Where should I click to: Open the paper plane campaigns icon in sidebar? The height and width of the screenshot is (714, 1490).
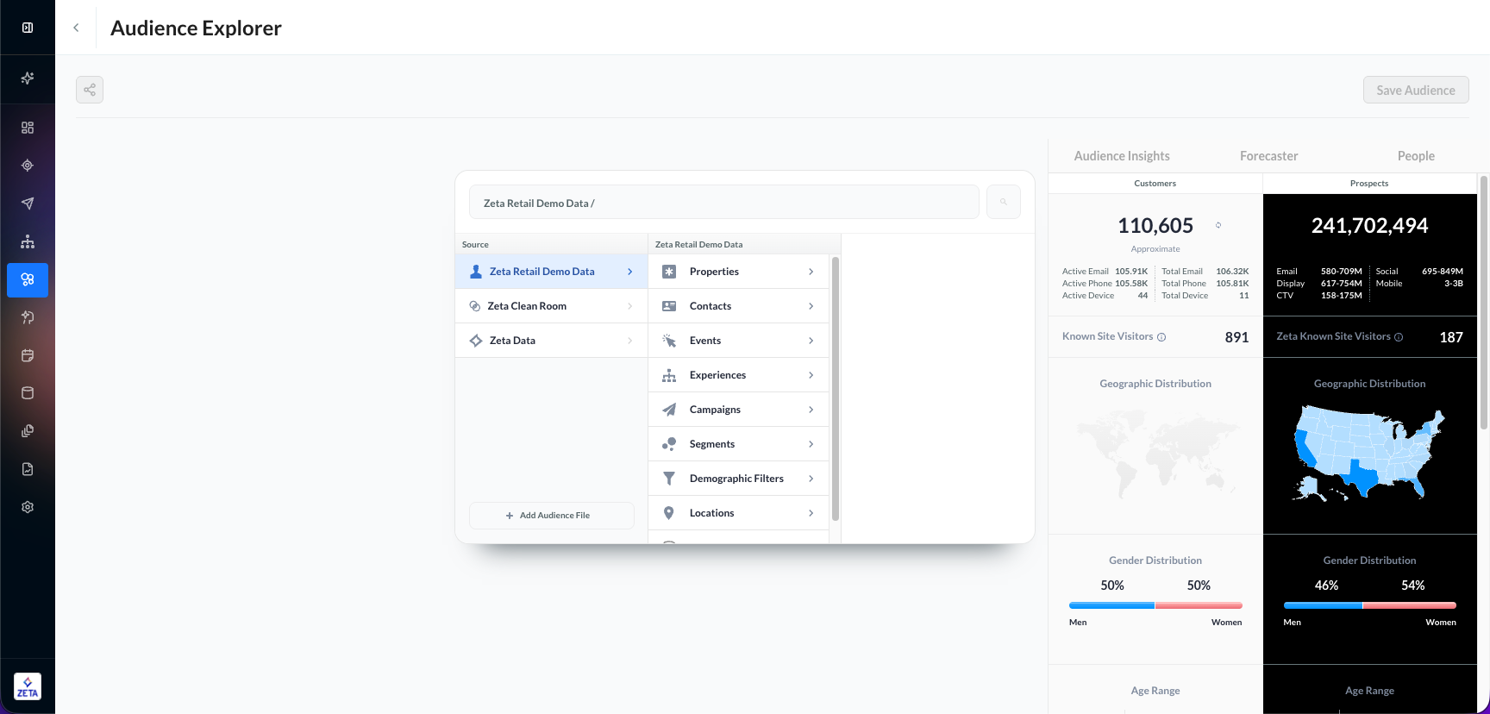pyautogui.click(x=28, y=204)
